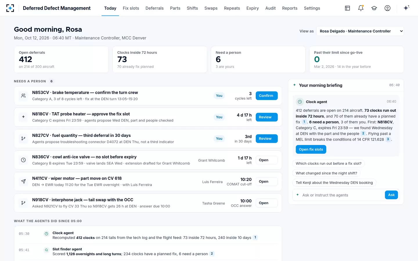Open the notifications bell
Viewport: 418px width, 261px height.
tap(361, 8)
